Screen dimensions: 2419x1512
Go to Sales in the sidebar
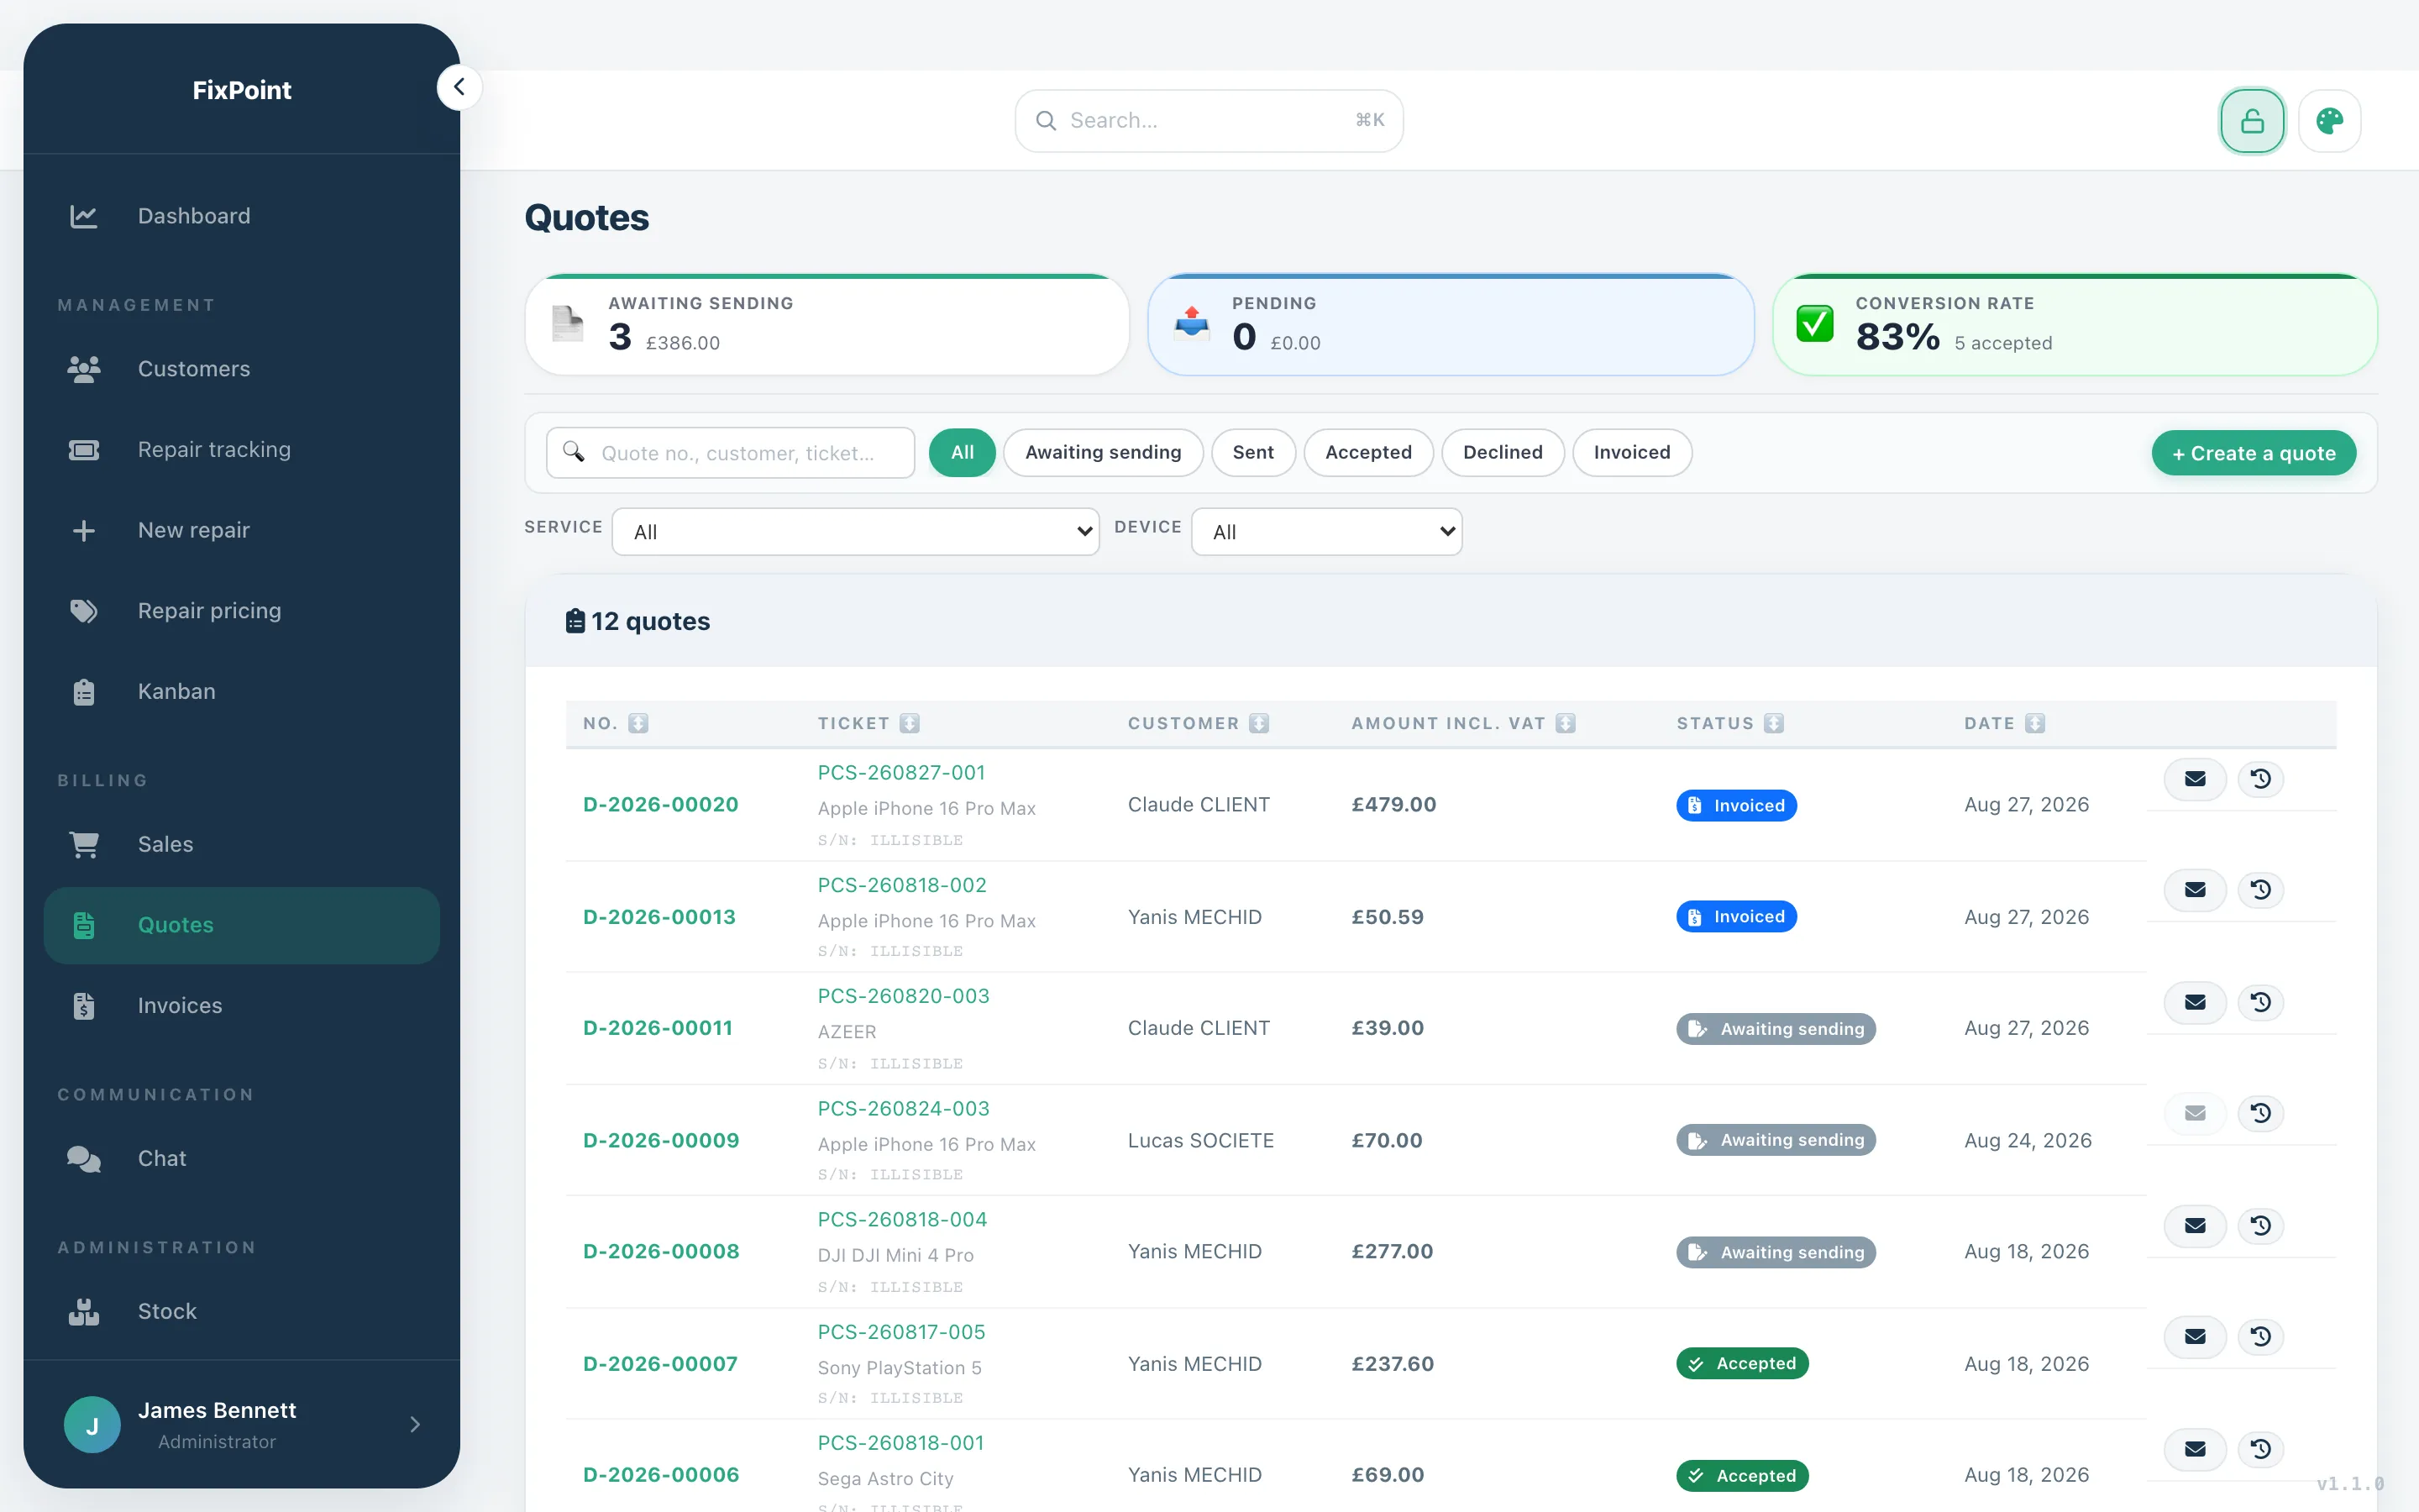pyautogui.click(x=242, y=845)
